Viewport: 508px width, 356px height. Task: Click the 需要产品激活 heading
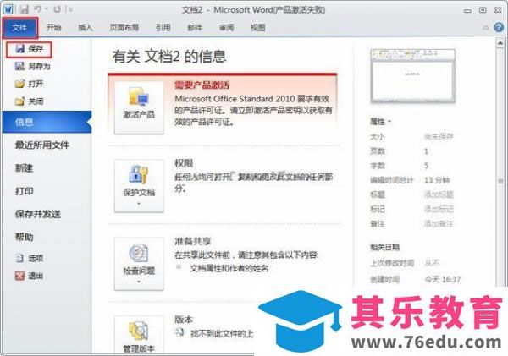click(202, 85)
